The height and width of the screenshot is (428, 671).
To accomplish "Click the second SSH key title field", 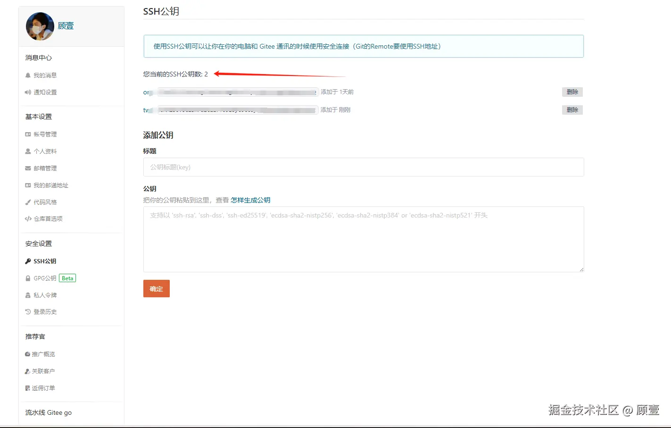I will pos(231,110).
